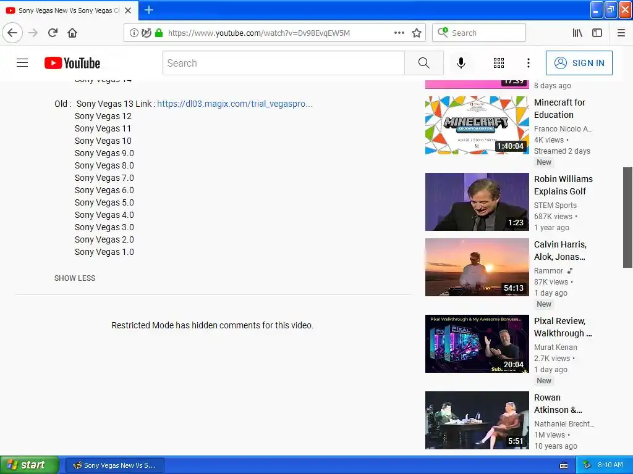Reload the current page
The image size is (633, 474).
[53, 33]
